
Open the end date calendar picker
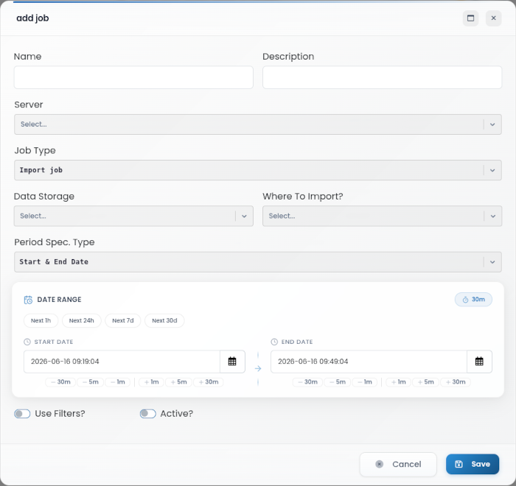pos(479,362)
